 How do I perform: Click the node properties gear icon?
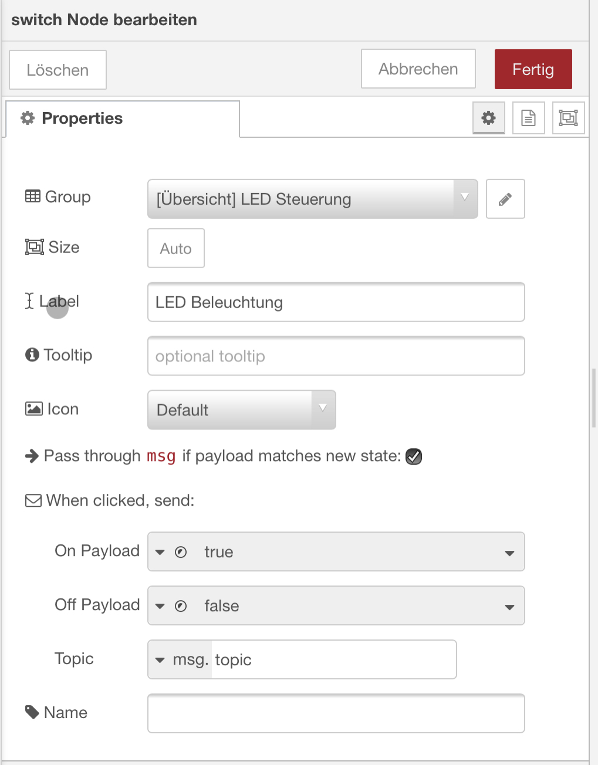488,118
